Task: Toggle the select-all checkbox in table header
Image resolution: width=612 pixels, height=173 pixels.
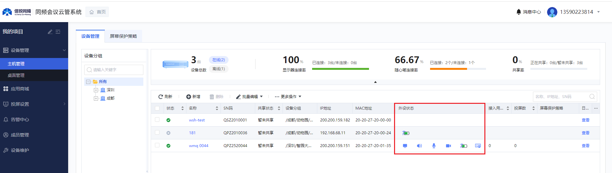Action: (157, 108)
